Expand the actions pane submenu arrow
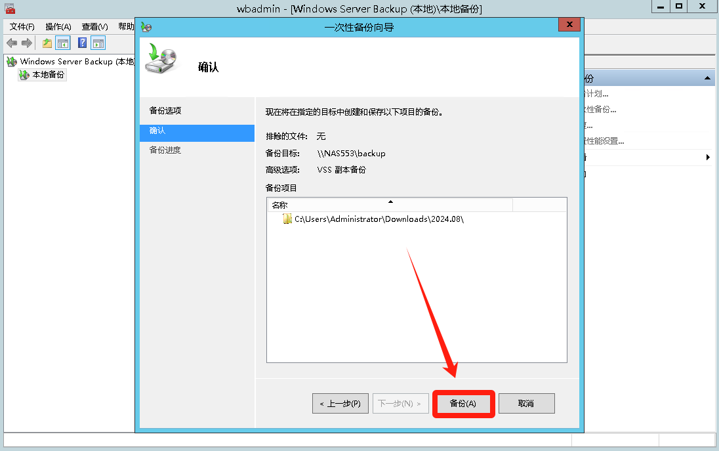Screen dimensions: 719x451 pos(708,158)
